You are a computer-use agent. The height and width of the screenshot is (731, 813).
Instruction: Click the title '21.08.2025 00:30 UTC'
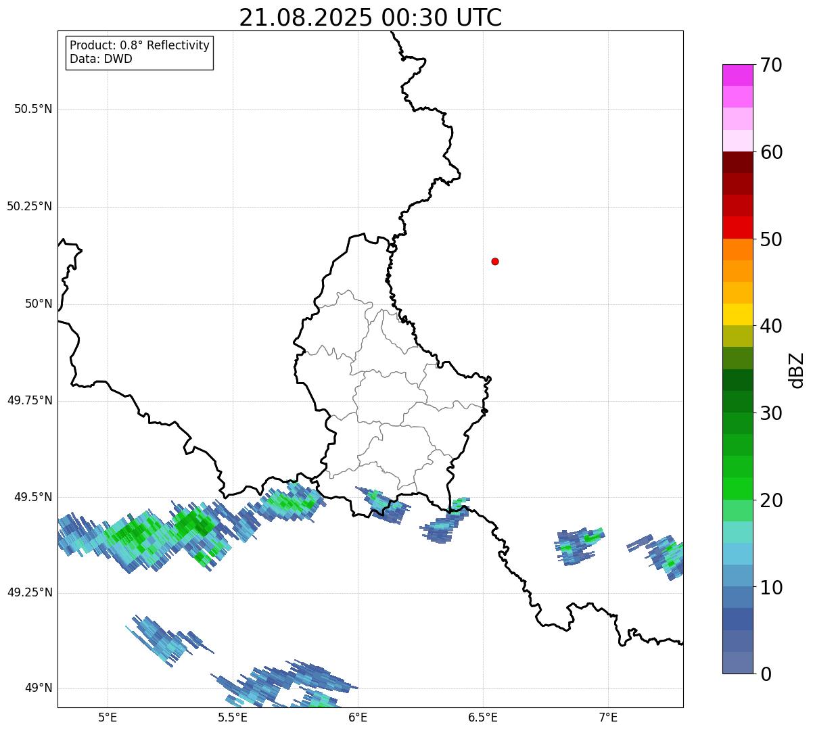[x=371, y=18]
